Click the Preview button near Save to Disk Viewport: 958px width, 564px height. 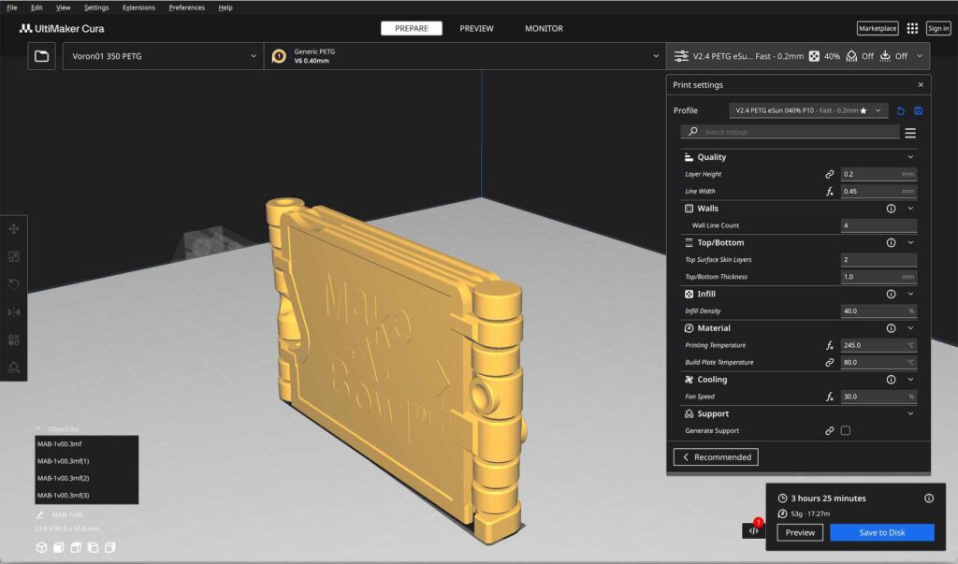800,532
